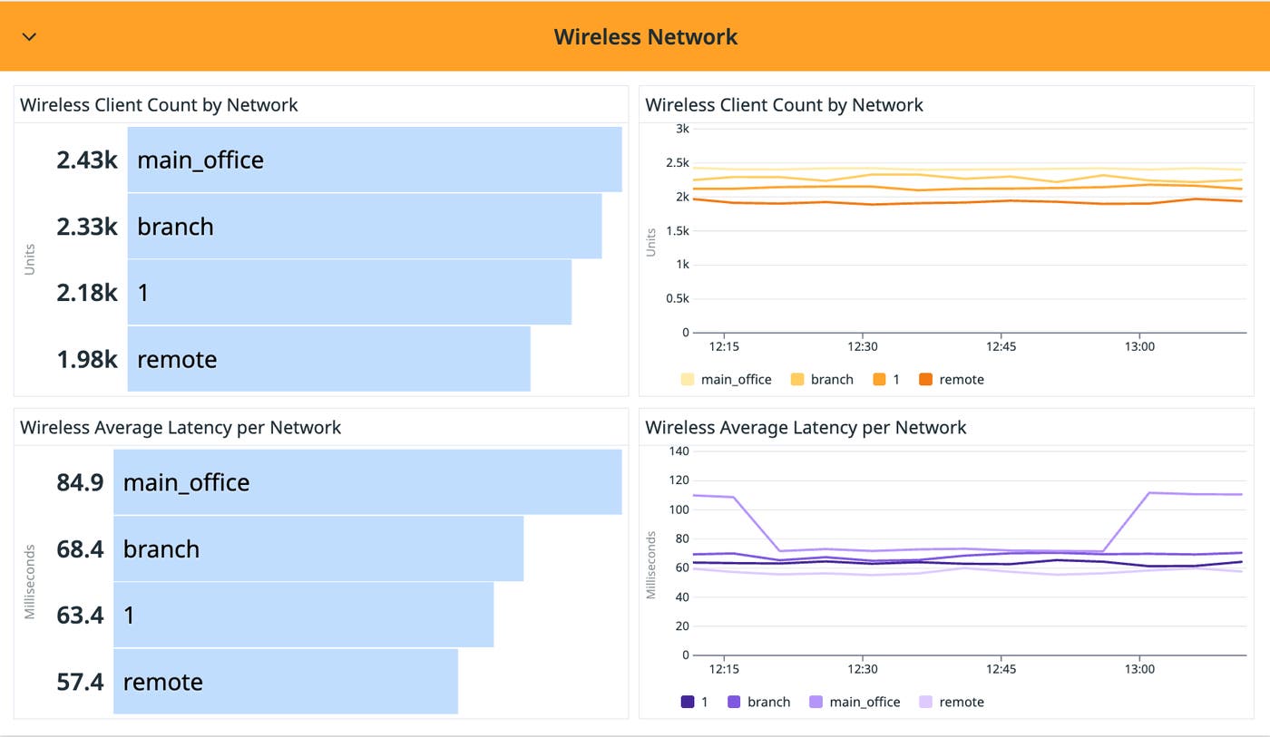Image resolution: width=1270 pixels, height=737 pixels.
Task: Select the Wireless Client Count by Network bar panel
Action: [x=159, y=105]
